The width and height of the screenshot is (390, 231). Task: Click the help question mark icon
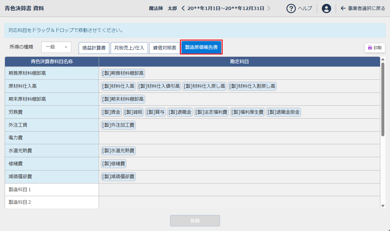point(291,9)
